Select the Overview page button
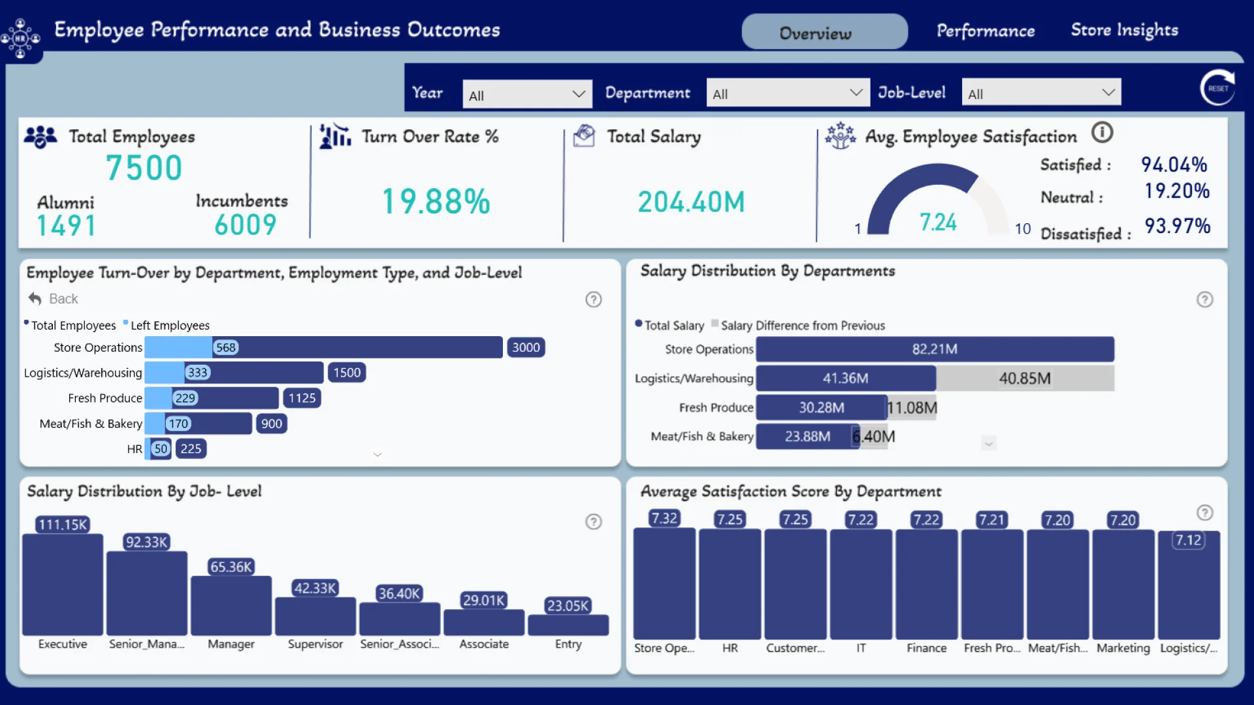Screen dimensions: 1254x705 point(824,32)
